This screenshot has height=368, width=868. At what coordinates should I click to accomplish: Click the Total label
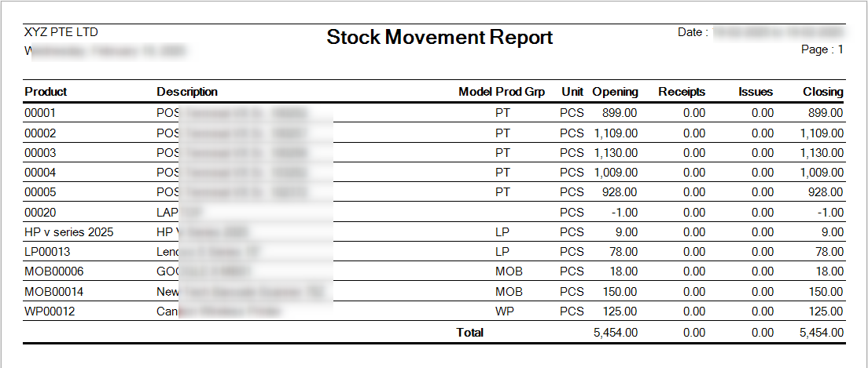[470, 333]
